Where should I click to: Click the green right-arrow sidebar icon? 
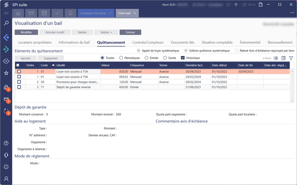pyautogui.click(x=6, y=49)
